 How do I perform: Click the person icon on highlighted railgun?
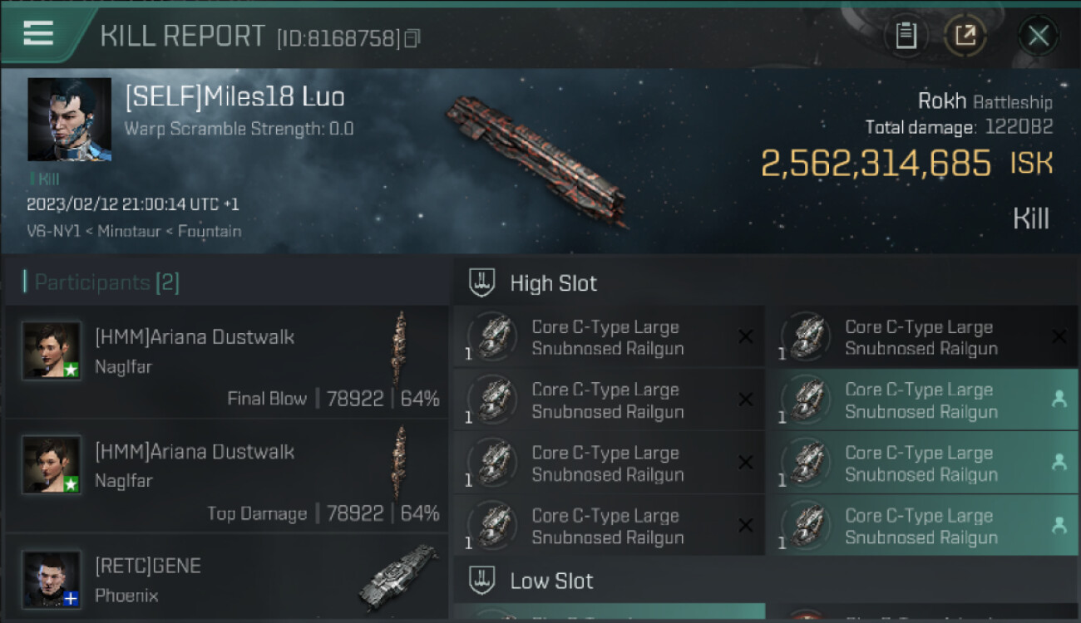(x=1059, y=400)
